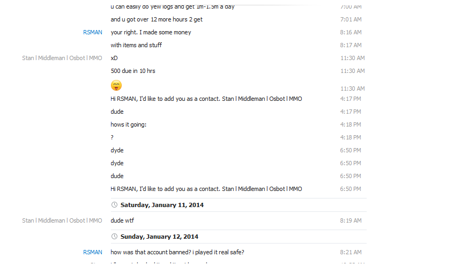Click the "500 due in 10 hrs" message
476x265 pixels.
[133, 71]
